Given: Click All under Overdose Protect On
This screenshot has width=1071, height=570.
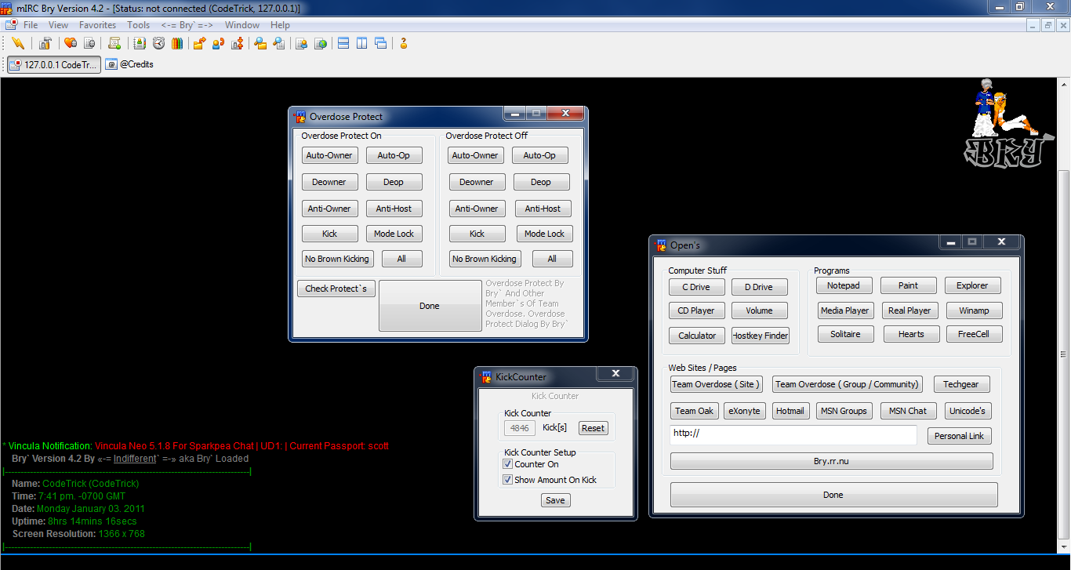Looking at the screenshot, I should coord(401,259).
